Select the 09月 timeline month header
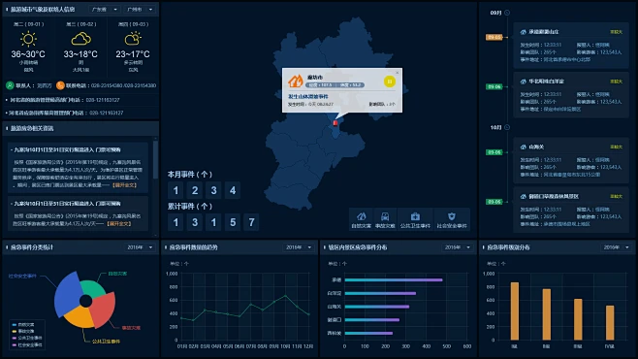 pyautogui.click(x=495, y=13)
